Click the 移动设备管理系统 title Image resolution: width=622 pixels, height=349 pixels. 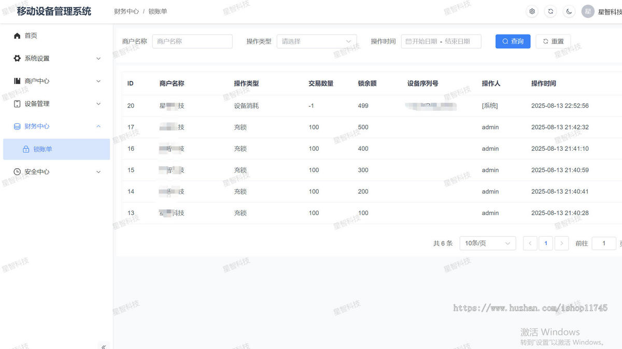[54, 11]
